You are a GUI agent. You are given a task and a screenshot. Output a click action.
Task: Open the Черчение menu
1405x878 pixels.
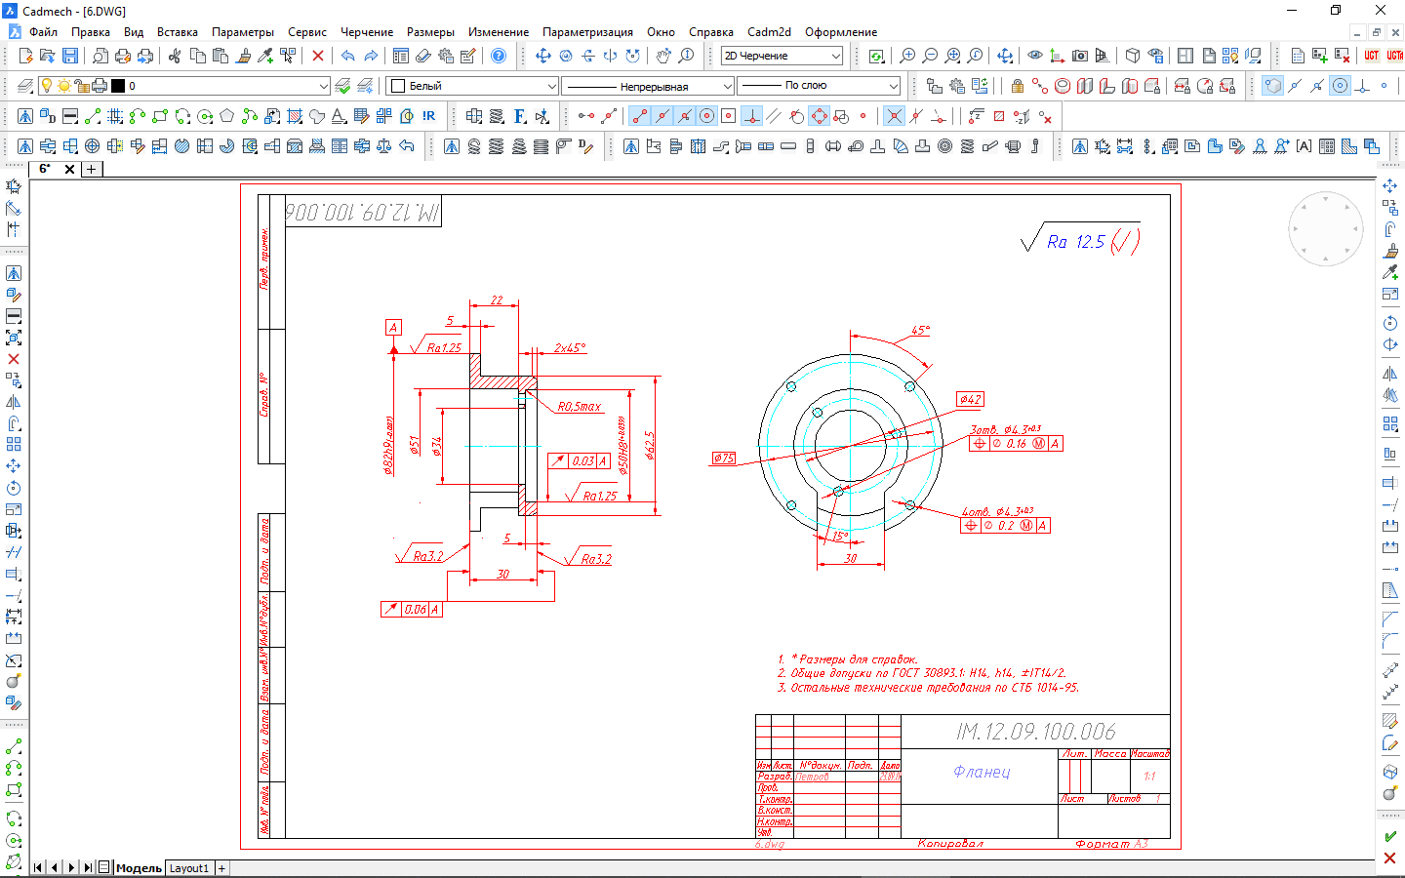click(x=366, y=32)
